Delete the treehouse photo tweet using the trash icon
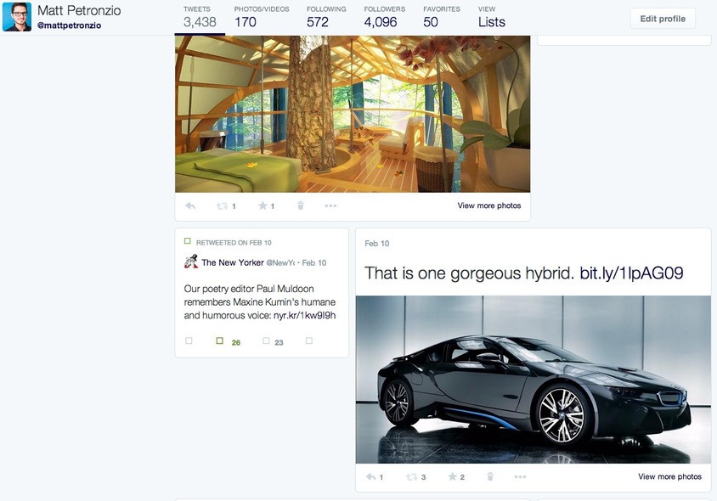This screenshot has width=717, height=501. (300, 205)
